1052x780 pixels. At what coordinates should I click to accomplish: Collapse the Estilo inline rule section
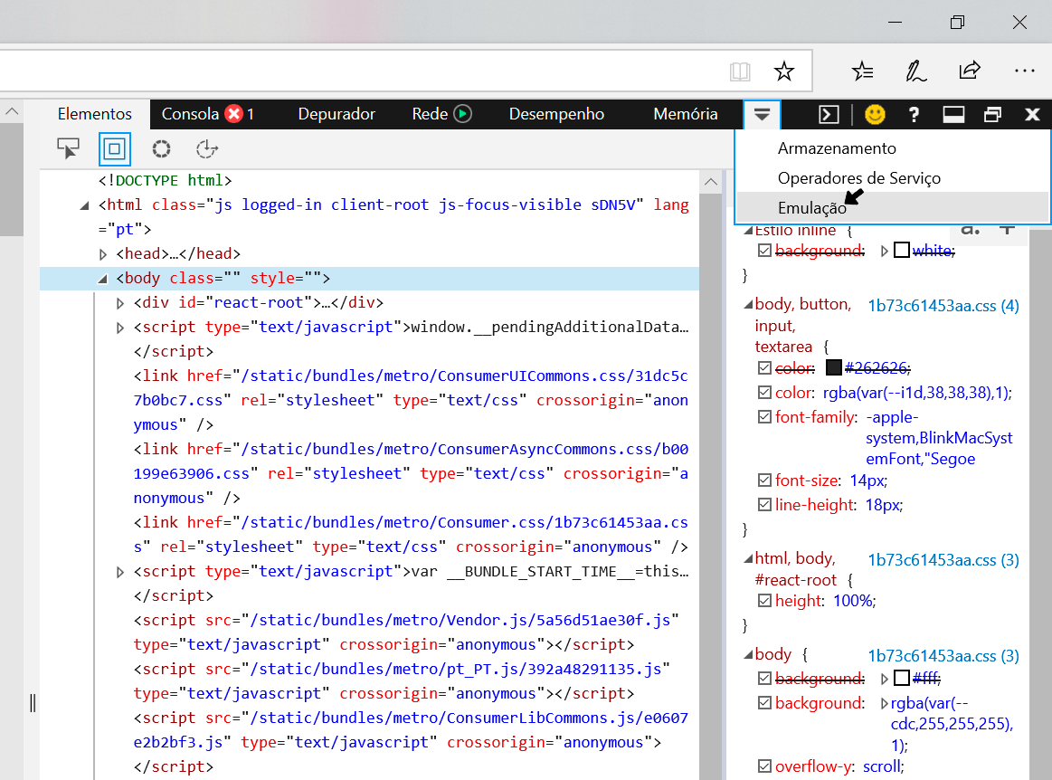pyautogui.click(x=748, y=231)
